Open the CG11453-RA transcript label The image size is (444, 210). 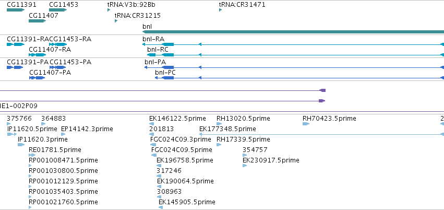click(x=70, y=39)
